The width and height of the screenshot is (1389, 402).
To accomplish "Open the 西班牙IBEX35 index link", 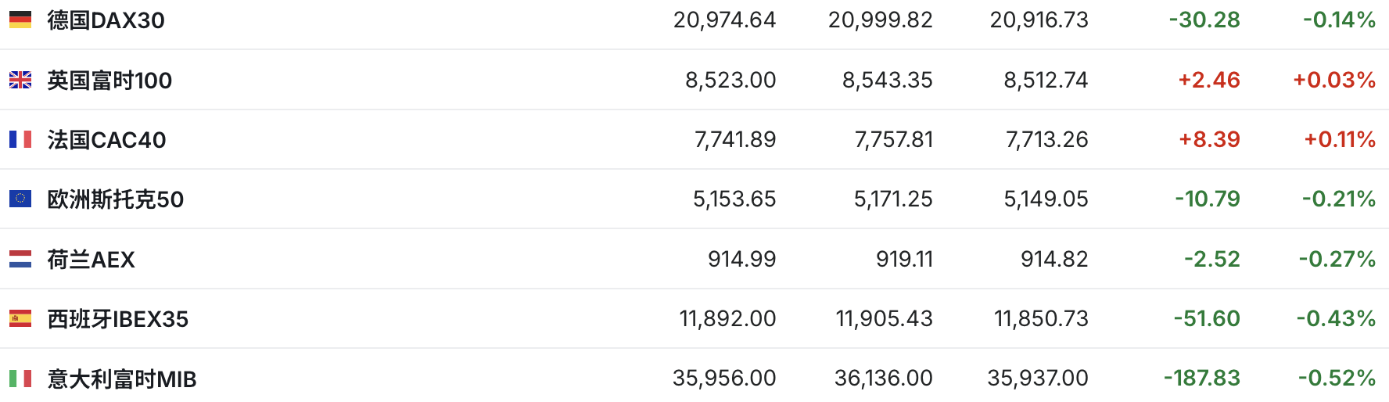I will pos(117,319).
